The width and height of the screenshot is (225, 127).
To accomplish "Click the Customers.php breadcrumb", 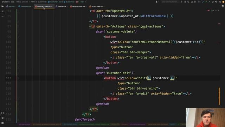I will (55, 2).
